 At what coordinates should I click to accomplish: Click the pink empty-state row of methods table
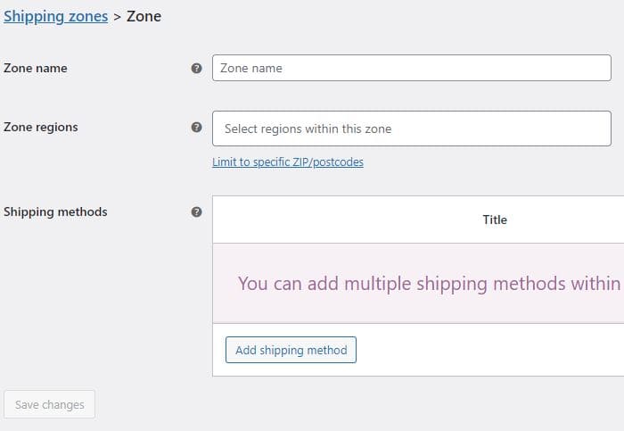coord(418,283)
